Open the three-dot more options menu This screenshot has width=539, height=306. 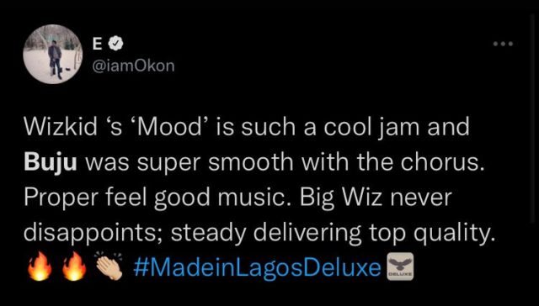tap(503, 44)
